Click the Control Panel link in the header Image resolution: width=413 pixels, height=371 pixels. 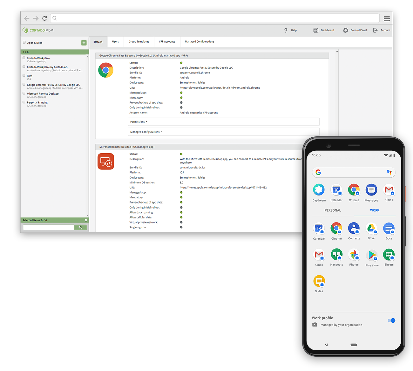click(359, 30)
